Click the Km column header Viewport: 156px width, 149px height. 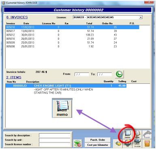66,23
